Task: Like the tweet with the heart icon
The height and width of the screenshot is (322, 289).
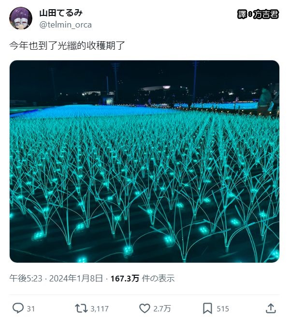Action: [144, 308]
